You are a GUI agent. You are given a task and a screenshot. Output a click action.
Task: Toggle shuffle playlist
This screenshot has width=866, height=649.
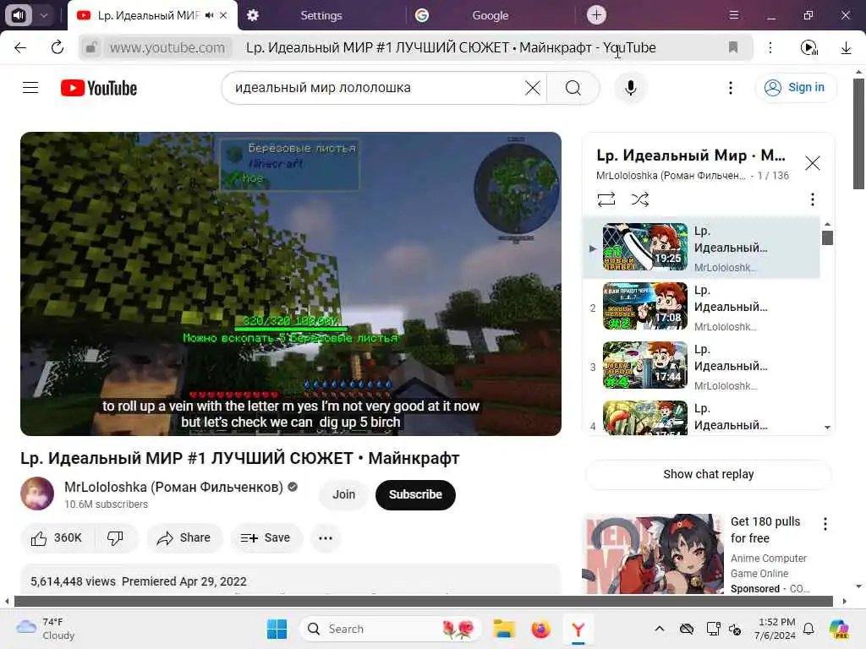[x=639, y=199]
